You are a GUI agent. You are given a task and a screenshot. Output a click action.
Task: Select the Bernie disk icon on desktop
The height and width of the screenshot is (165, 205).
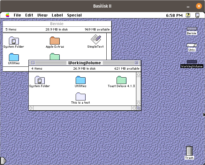pyautogui.click(x=192, y=29)
